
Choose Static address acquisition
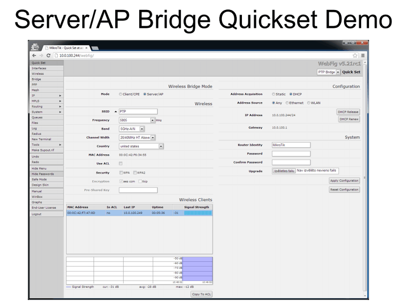coord(273,94)
